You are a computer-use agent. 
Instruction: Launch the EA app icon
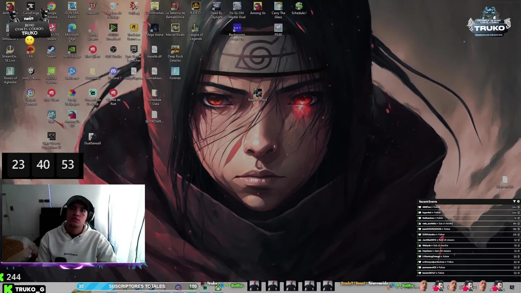click(x=31, y=52)
